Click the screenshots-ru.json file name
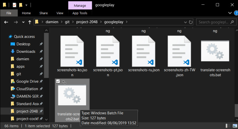This screenshot has width=238, height=129. tap(144, 70)
